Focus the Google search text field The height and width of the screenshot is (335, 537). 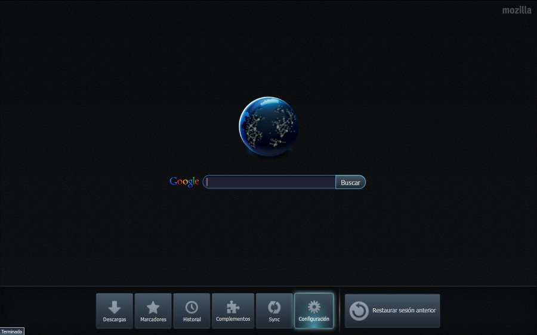point(270,182)
